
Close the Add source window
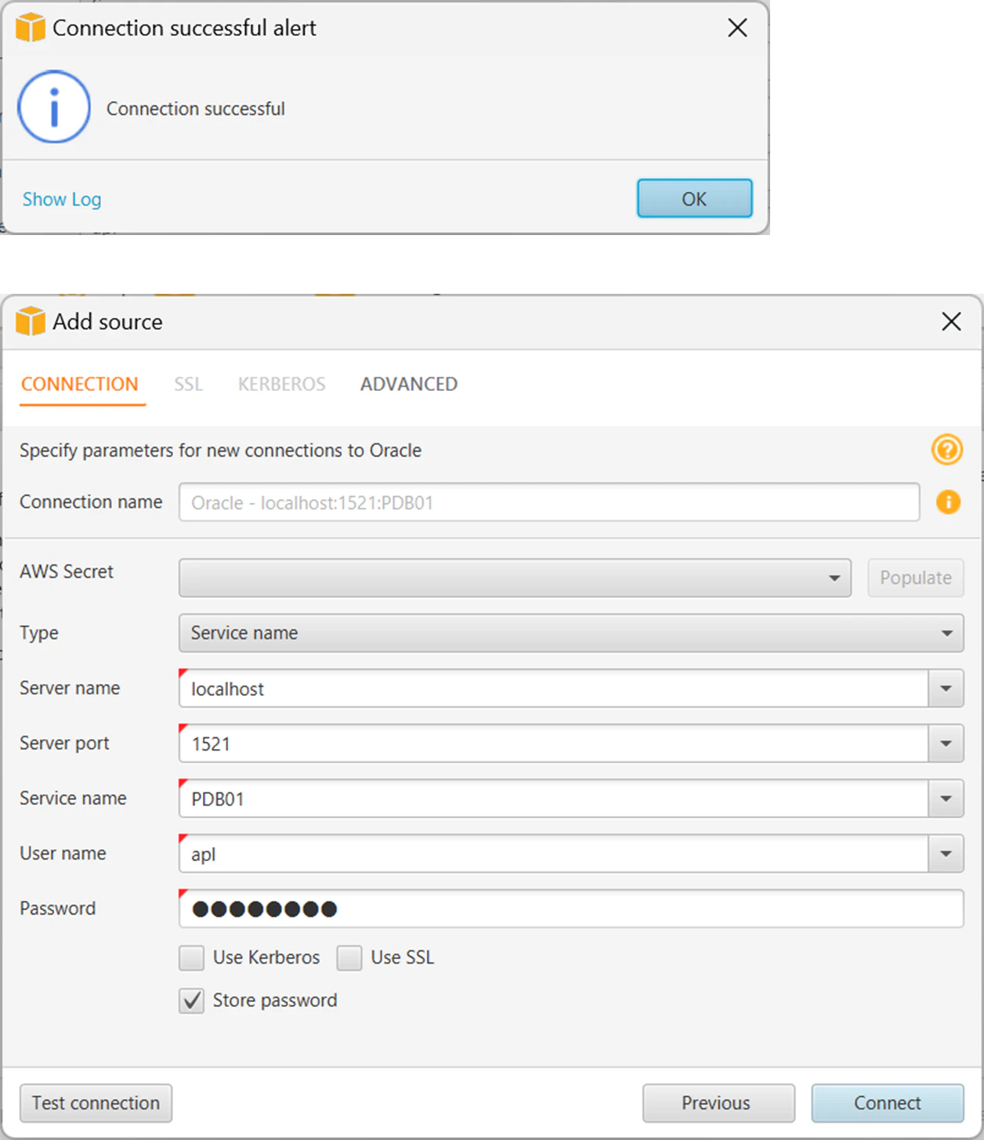coord(951,321)
